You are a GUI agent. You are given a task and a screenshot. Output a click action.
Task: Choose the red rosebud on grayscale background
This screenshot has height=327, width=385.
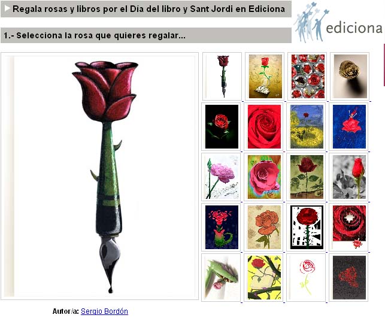tap(349, 177)
